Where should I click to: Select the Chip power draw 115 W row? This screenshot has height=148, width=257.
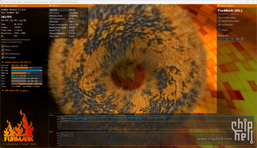point(68,33)
